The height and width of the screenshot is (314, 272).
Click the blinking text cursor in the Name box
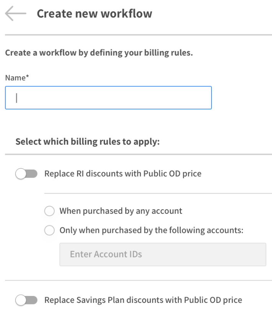click(x=17, y=98)
